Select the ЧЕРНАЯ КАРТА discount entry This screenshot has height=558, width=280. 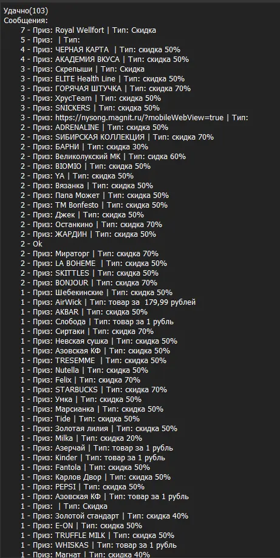[x=100, y=49]
